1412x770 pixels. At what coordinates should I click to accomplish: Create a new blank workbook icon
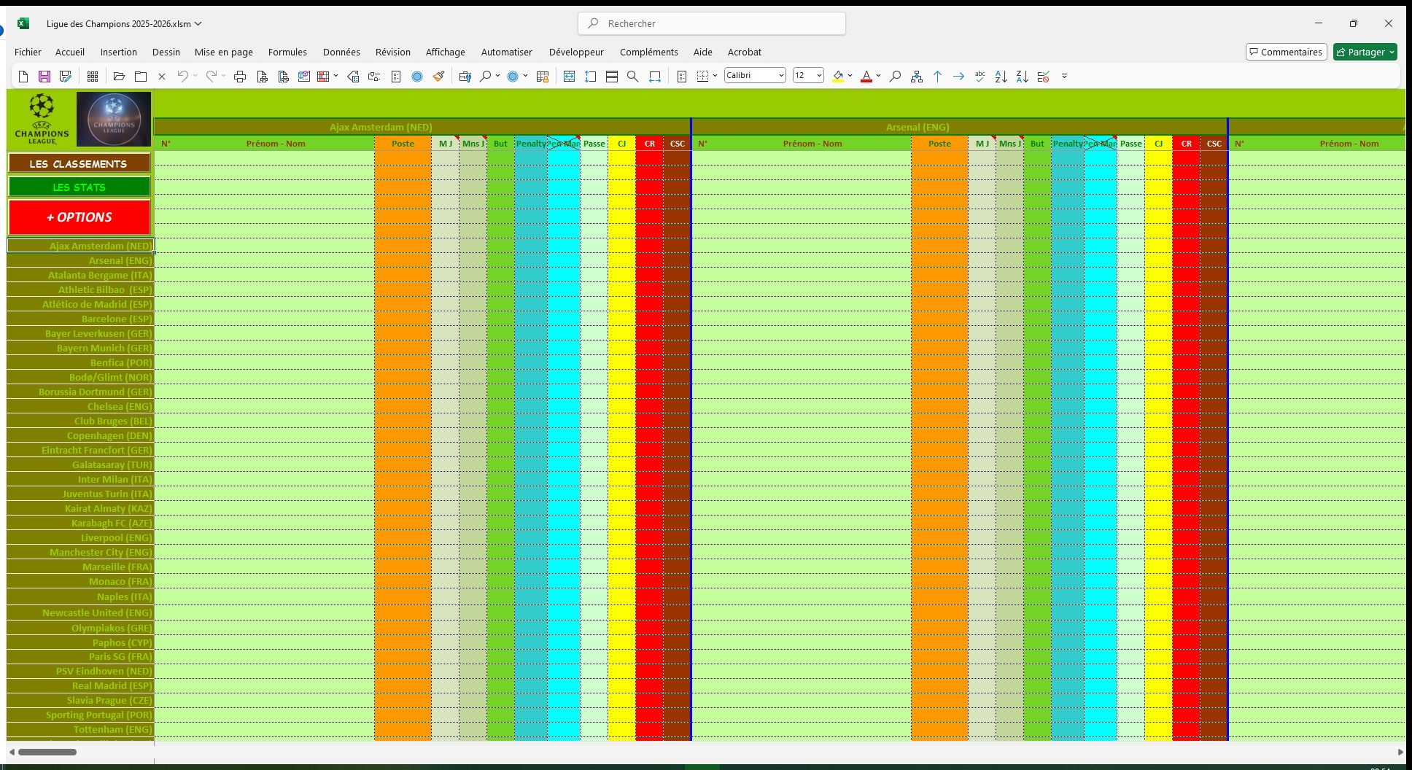point(23,76)
